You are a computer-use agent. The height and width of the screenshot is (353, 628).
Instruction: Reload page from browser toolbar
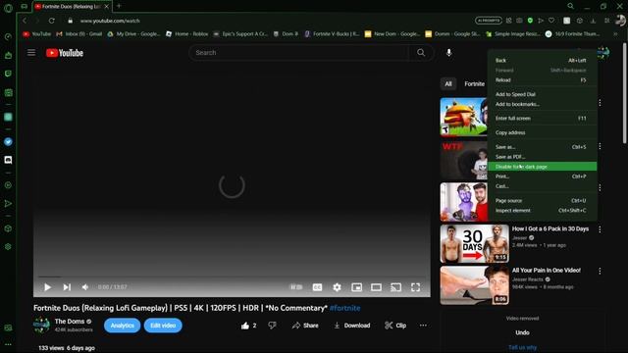click(52, 21)
